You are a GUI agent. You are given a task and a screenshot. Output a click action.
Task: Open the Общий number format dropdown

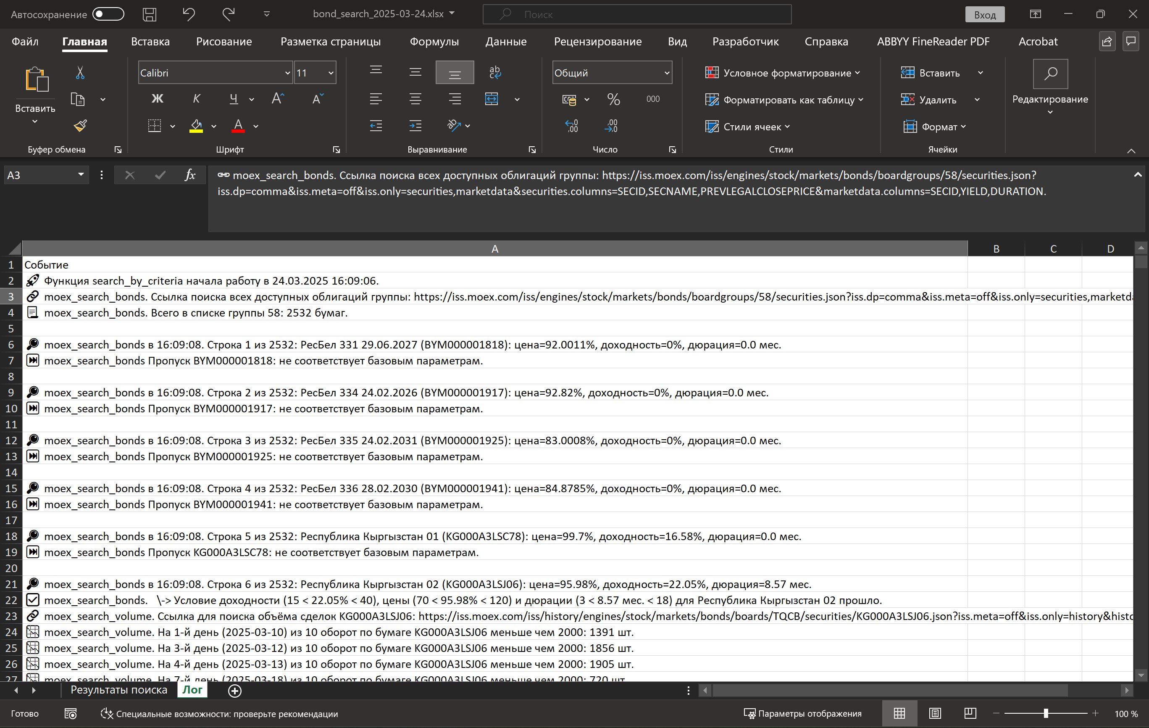pos(666,73)
